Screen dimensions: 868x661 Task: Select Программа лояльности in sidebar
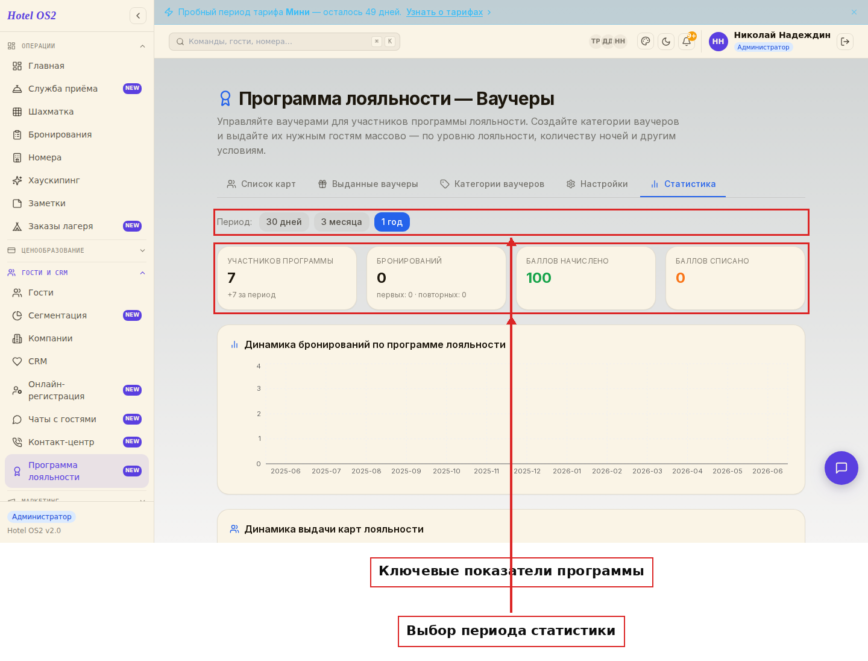click(77, 471)
